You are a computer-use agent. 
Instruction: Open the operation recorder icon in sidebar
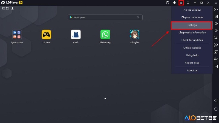click(216, 45)
